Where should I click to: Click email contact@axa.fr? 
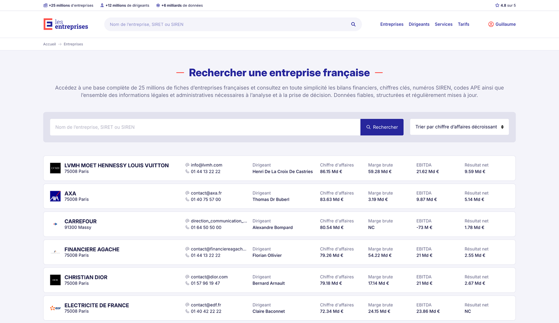point(206,193)
